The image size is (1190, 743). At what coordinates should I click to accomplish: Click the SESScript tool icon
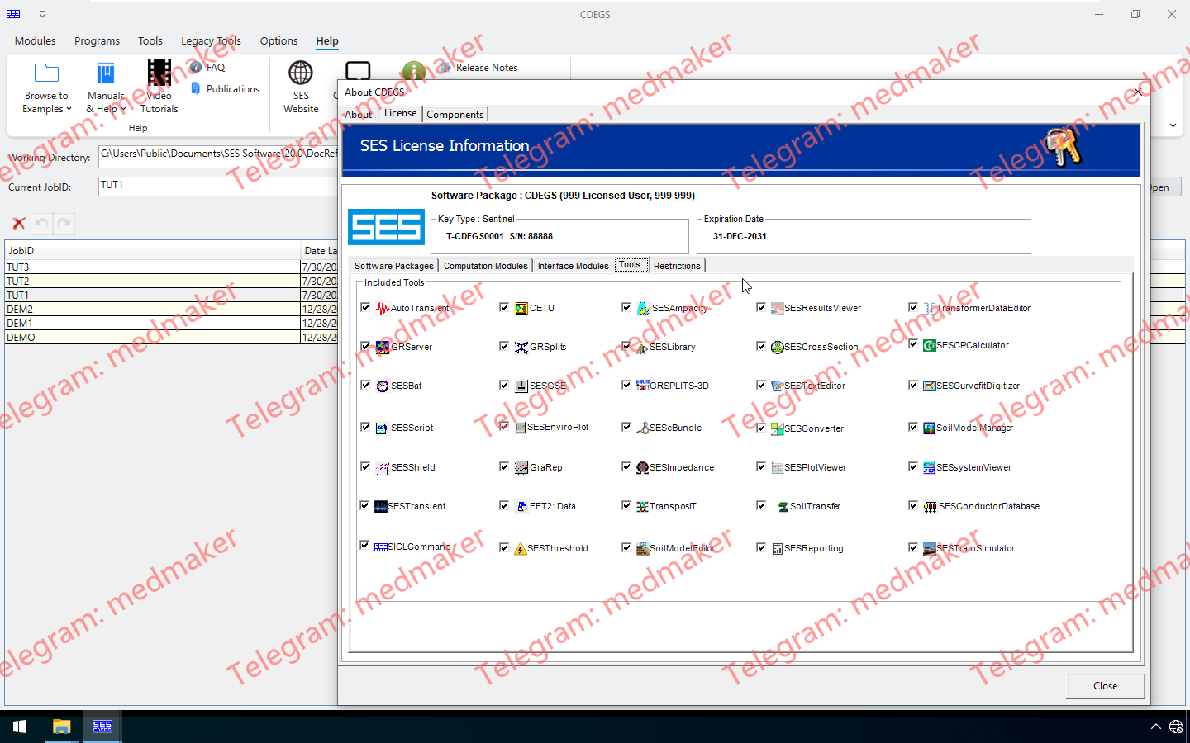point(382,428)
